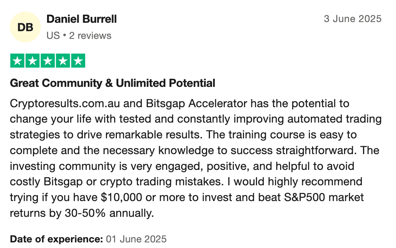Click the third rating star

pos(48,61)
